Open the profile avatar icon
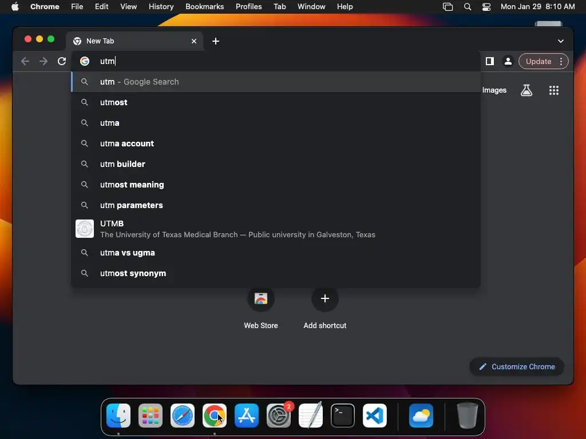586x439 pixels. point(508,61)
